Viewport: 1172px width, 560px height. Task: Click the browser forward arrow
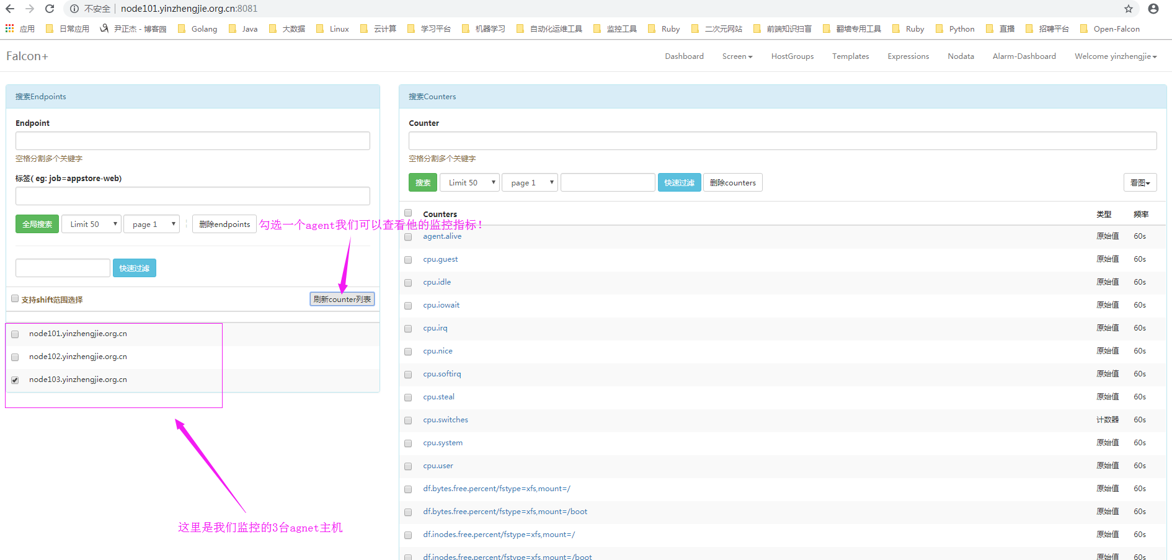click(30, 9)
